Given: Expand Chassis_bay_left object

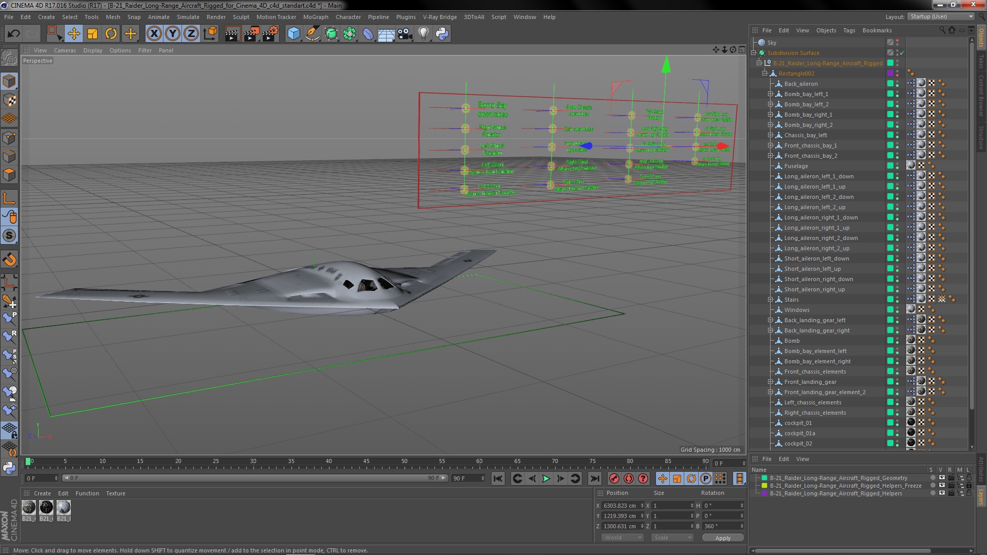Looking at the screenshot, I should 770,135.
